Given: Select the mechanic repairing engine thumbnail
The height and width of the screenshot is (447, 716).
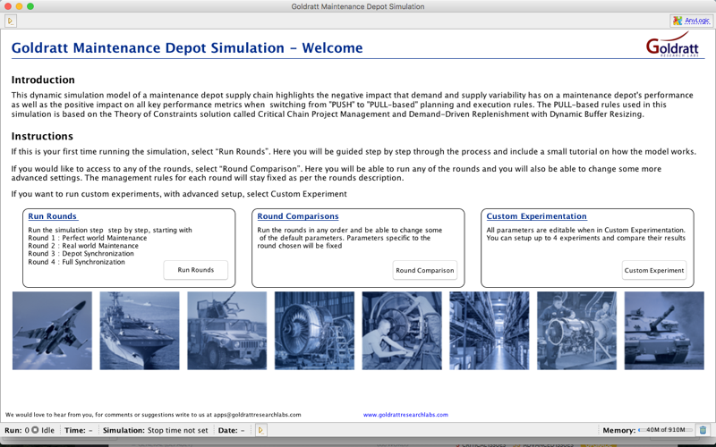Looking at the screenshot, I should 402,331.
